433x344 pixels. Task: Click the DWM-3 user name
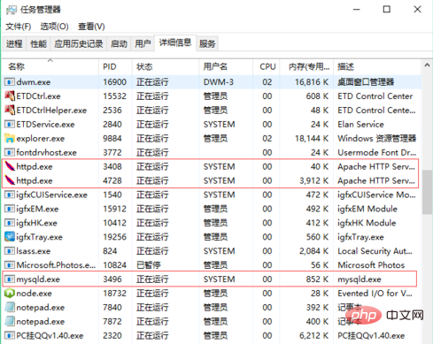click(x=219, y=82)
